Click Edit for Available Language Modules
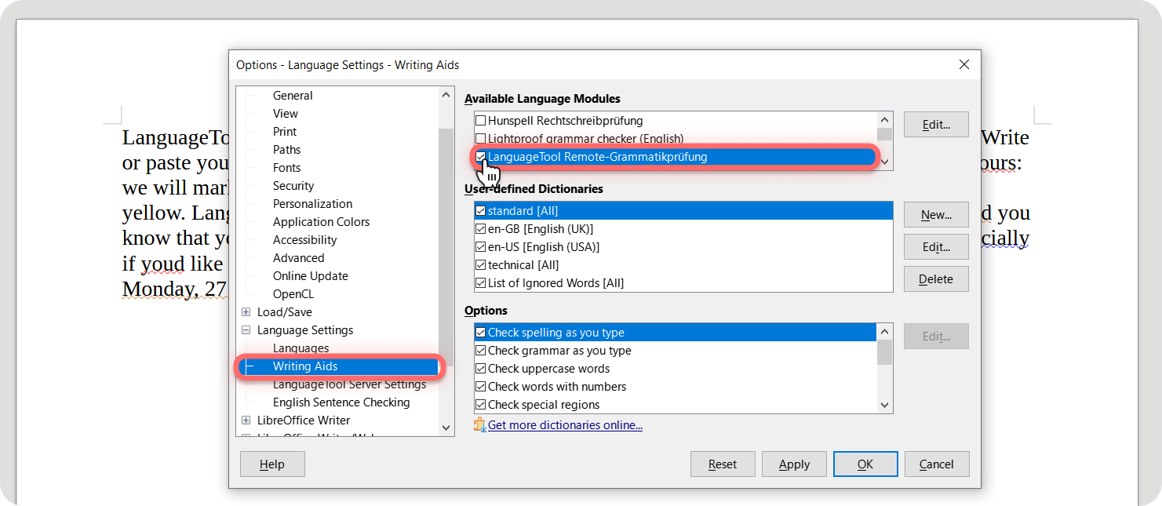This screenshot has height=506, width=1162. click(x=936, y=125)
